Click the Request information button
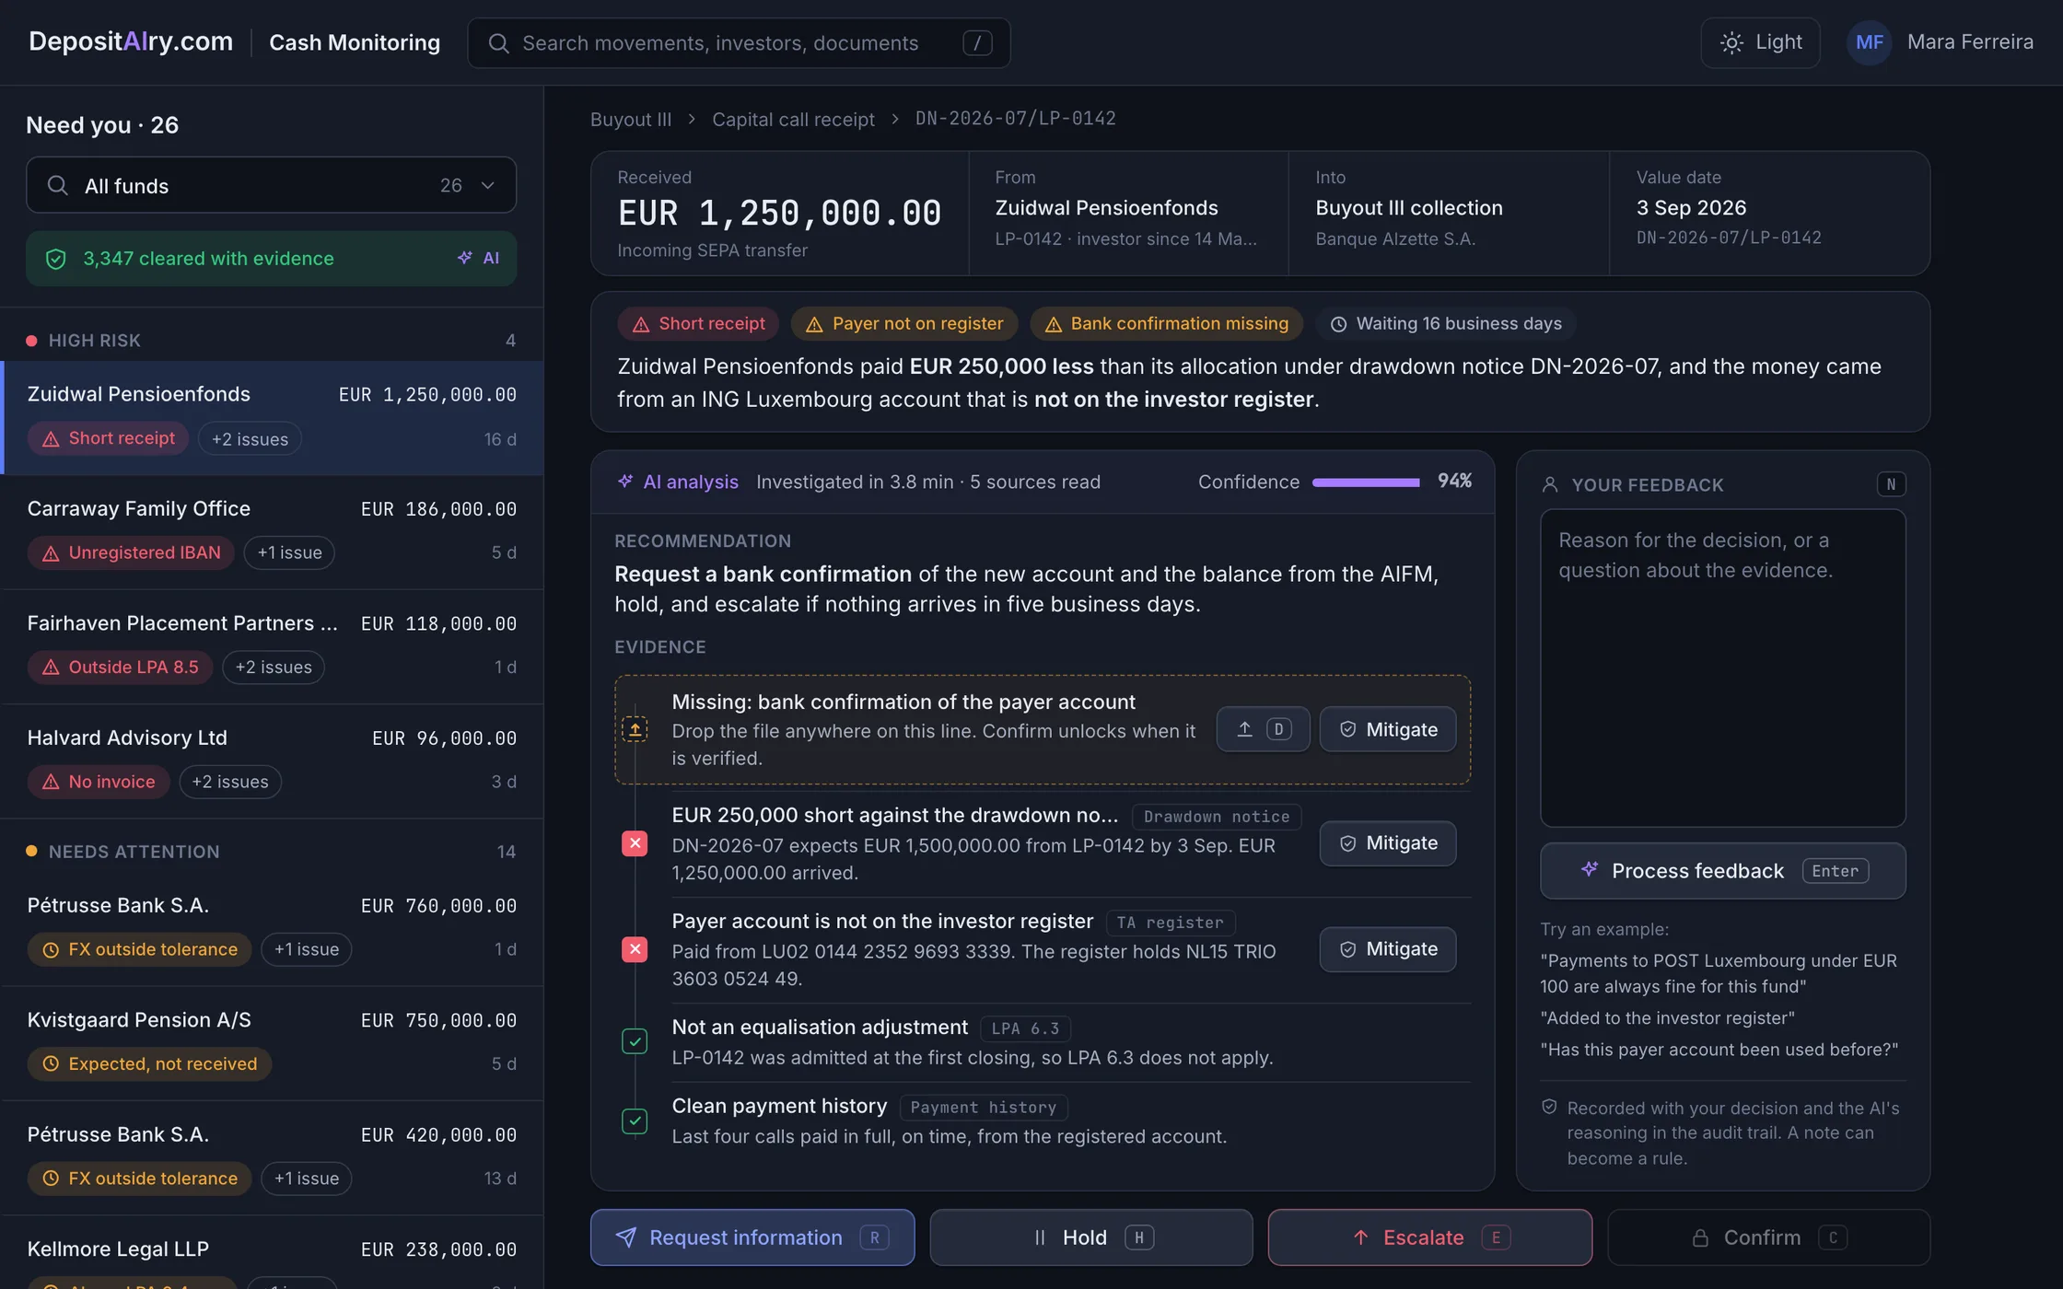 coord(752,1237)
